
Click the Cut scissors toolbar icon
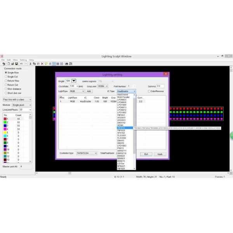(30, 64)
